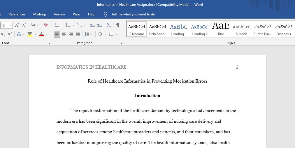Expand the numbering library dropdown arrow
Viewport: 295px width, 148px height.
point(73,25)
